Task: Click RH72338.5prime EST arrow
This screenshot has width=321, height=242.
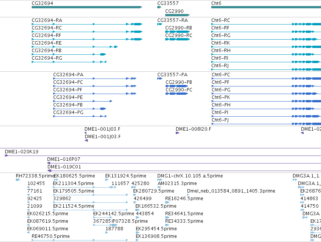Action: click(18, 180)
